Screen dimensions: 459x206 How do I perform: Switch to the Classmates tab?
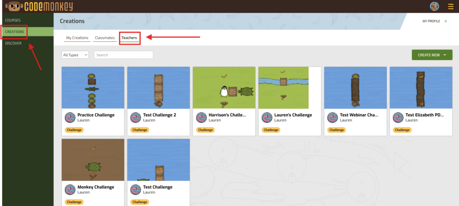105,38
